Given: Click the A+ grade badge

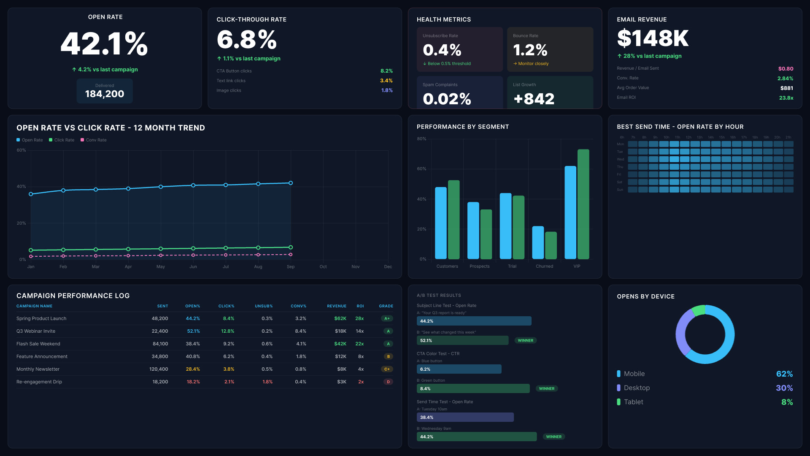Looking at the screenshot, I should point(387,318).
